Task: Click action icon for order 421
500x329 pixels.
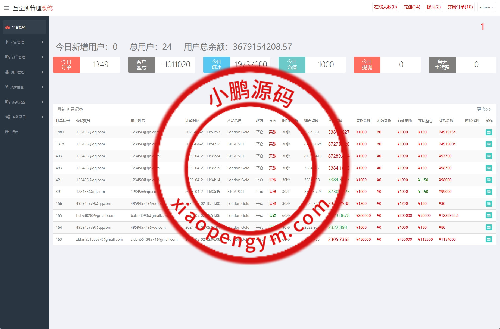Action: pyautogui.click(x=489, y=180)
